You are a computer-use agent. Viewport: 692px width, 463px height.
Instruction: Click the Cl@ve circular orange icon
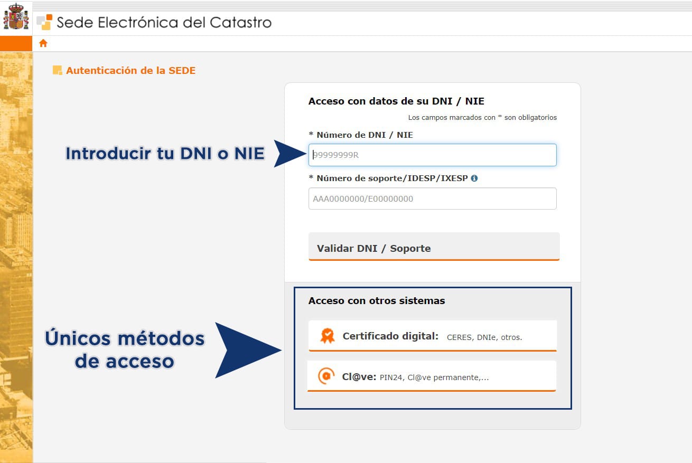326,376
